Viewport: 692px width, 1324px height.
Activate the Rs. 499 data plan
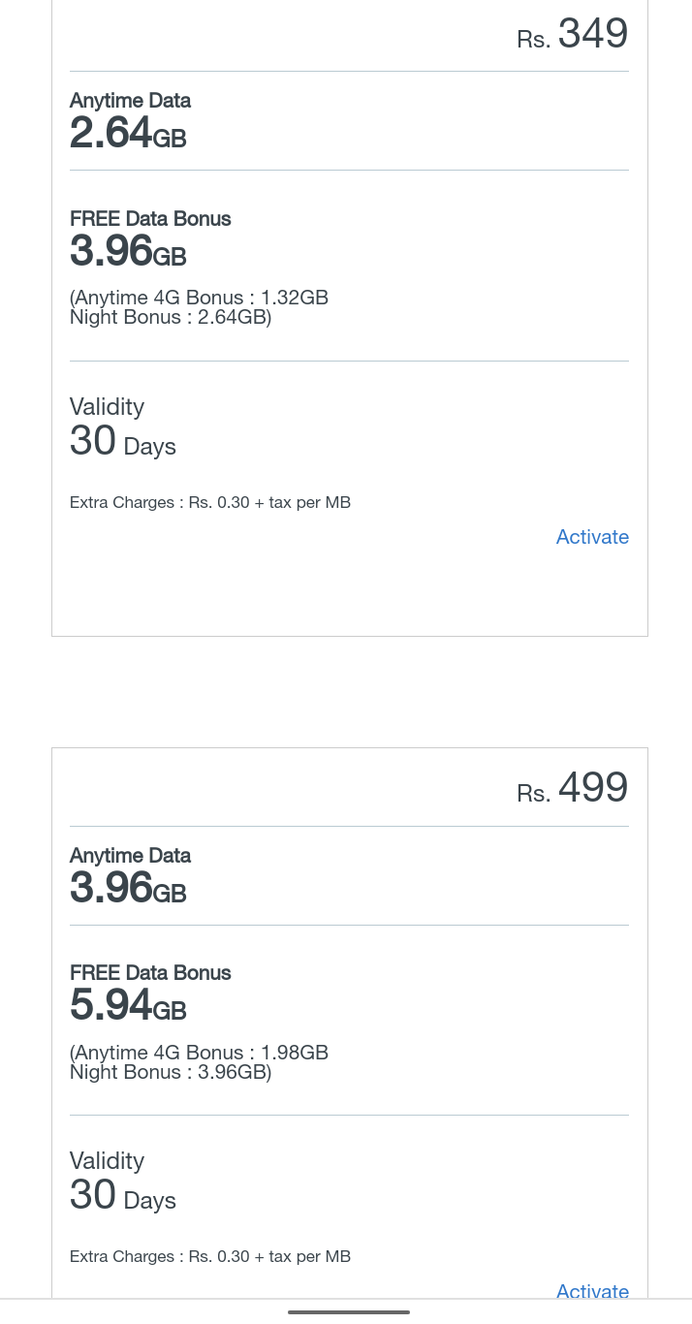tap(592, 1290)
